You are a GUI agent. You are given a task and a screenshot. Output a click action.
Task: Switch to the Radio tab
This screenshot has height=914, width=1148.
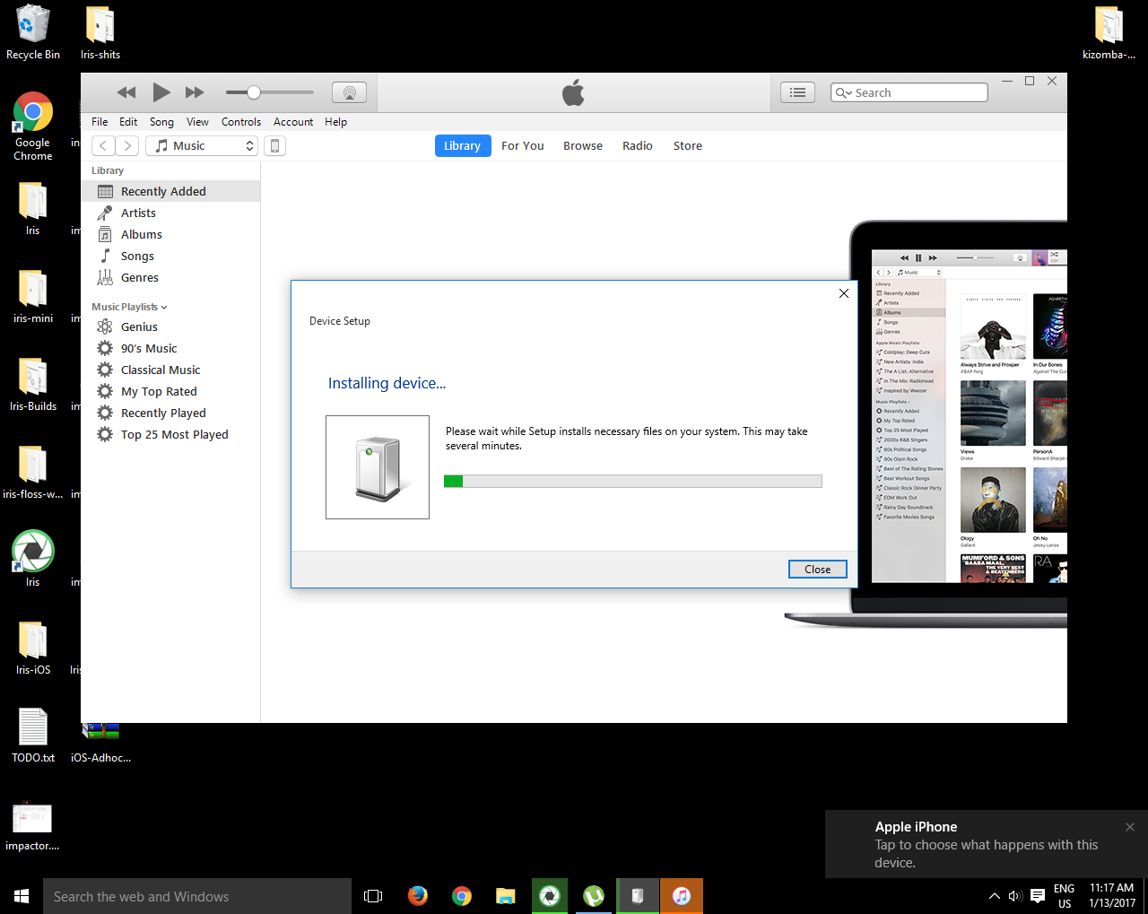[638, 145]
